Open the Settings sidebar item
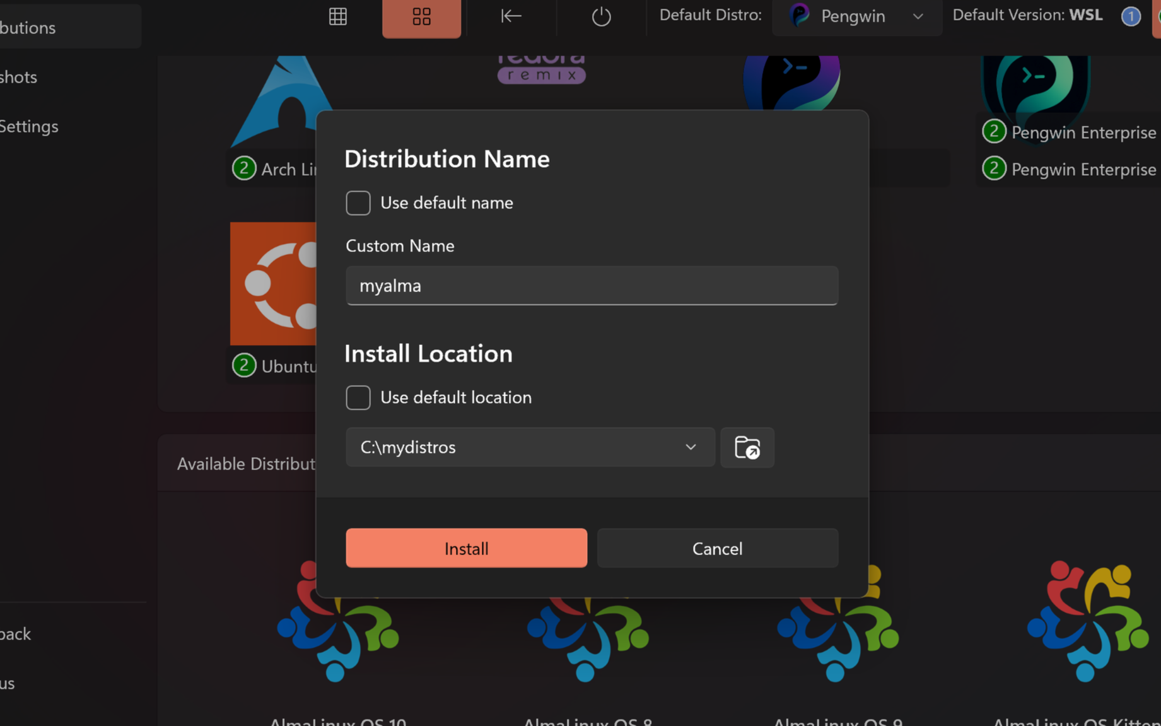1161x726 pixels. tap(29, 126)
